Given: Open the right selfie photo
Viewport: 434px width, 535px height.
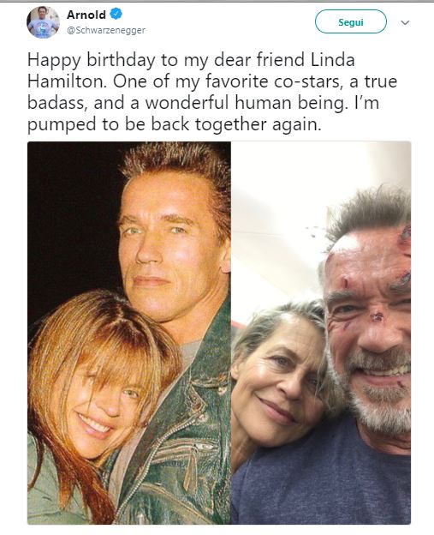Looking at the screenshot, I should pyautogui.click(x=321, y=333).
